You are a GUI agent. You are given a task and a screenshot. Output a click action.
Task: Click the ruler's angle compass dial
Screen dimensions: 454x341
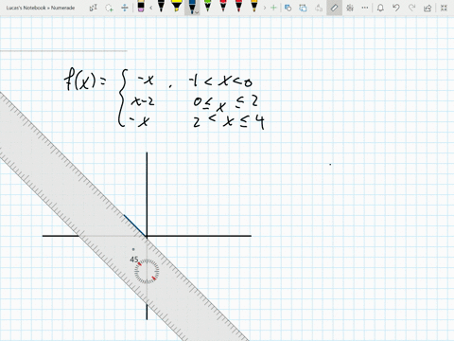click(x=147, y=271)
